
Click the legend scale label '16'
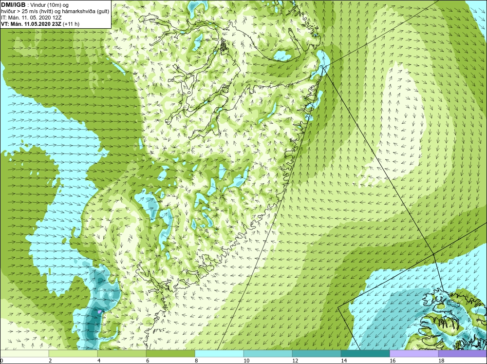[393, 361]
